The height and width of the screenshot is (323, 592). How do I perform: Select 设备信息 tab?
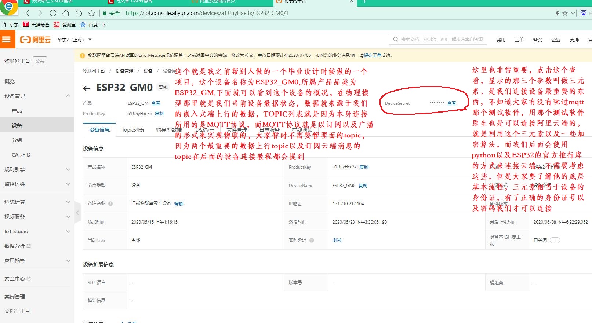coord(99,130)
